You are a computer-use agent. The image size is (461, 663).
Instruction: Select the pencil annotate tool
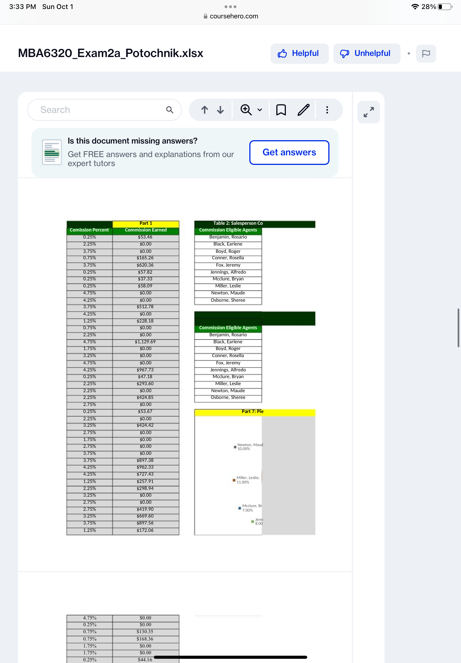[x=304, y=110]
